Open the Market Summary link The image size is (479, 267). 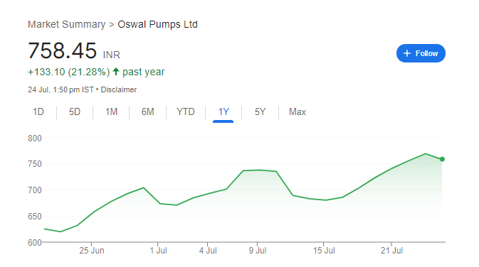click(67, 24)
